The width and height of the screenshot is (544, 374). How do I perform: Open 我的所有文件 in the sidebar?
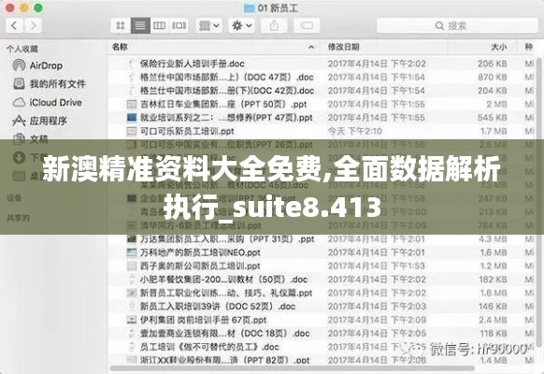point(49,83)
